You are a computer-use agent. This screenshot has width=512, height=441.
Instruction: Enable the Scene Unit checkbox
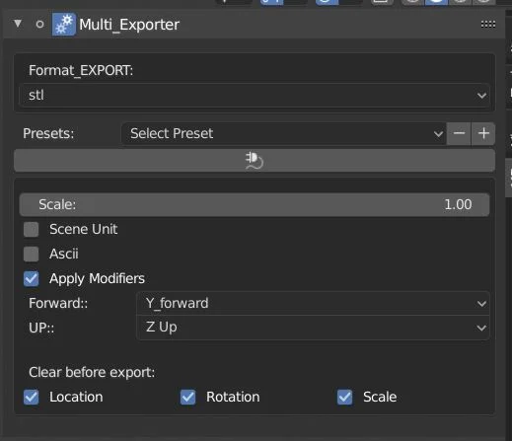pos(31,229)
